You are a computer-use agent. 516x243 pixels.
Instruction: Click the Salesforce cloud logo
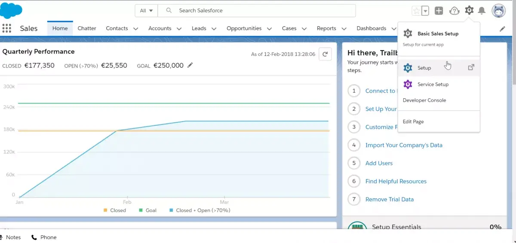[x=11, y=10]
